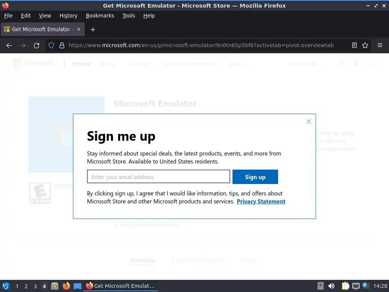Open a new tab
This screenshot has width=389, height=292.
tap(93, 30)
